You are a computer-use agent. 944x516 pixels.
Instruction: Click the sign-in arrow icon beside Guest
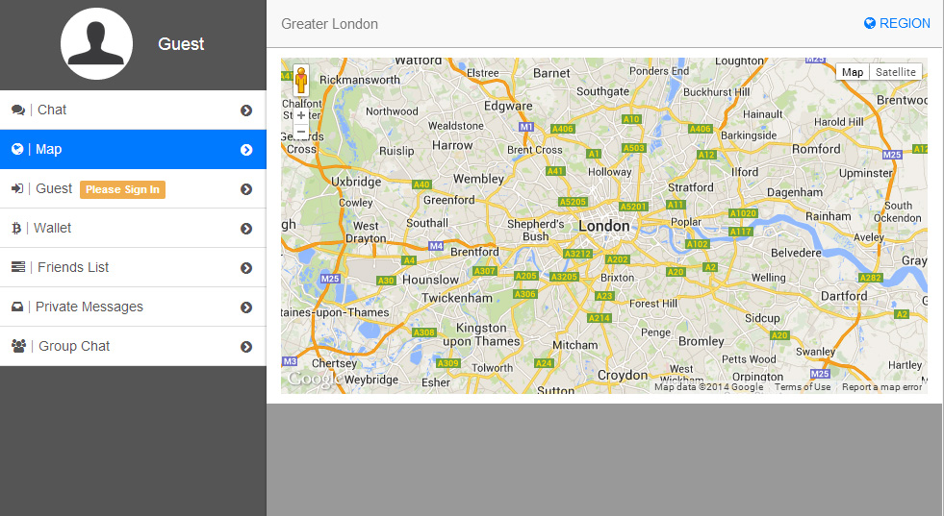pos(17,189)
